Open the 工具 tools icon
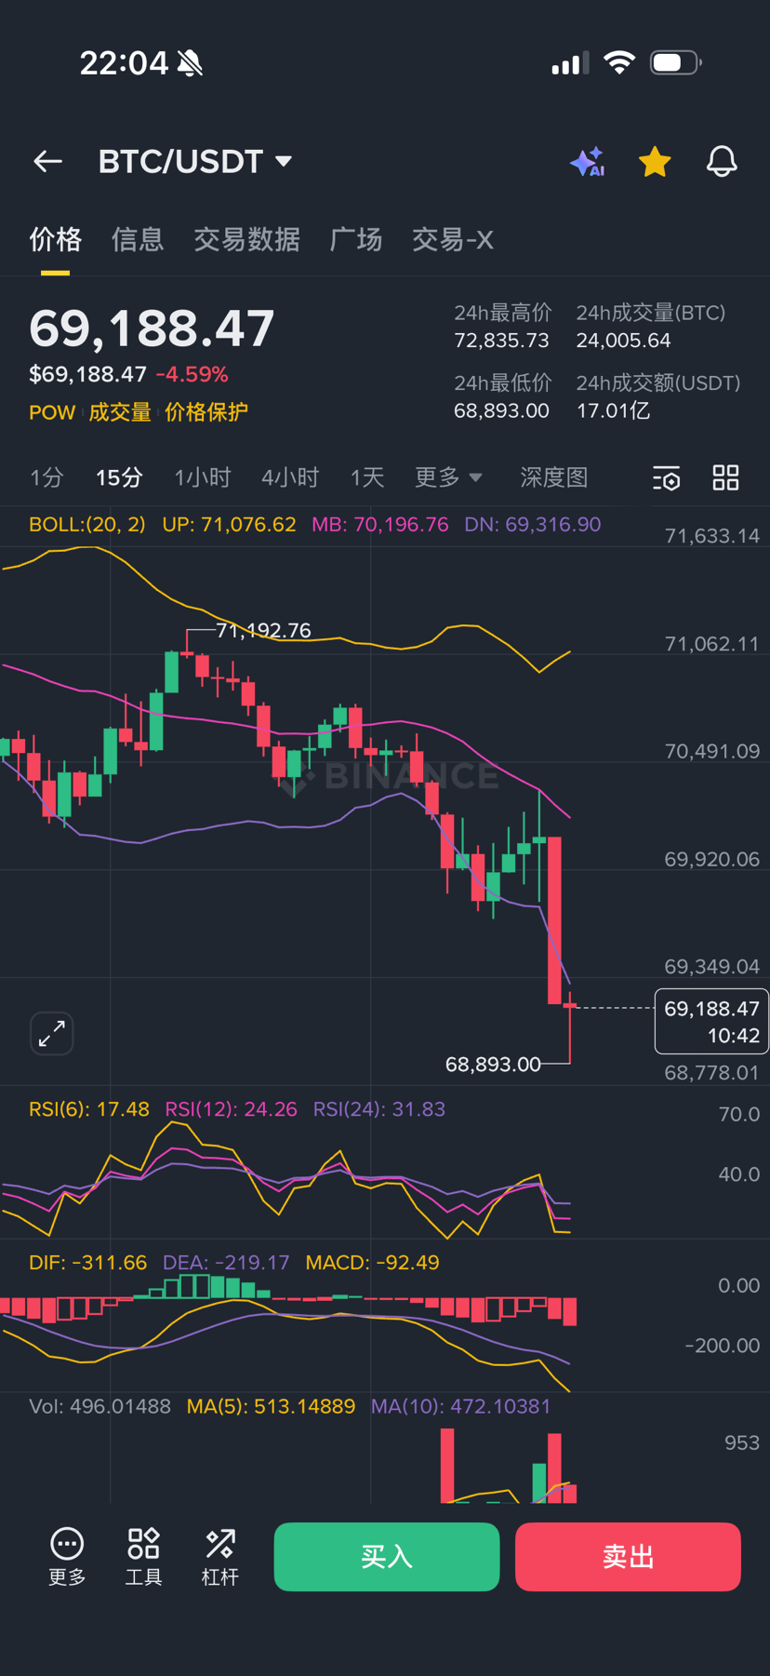The height and width of the screenshot is (1676, 770). click(x=143, y=1556)
